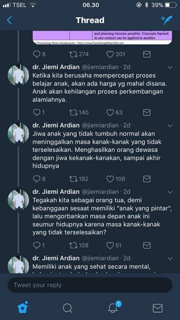Retweet the tweet with 274 retweets
The height and width of the screenshot is (320, 180).
pos(73,54)
